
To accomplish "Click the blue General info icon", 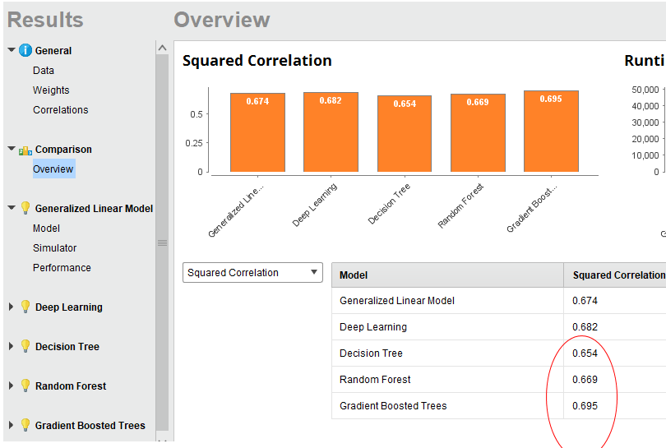I will (25, 50).
